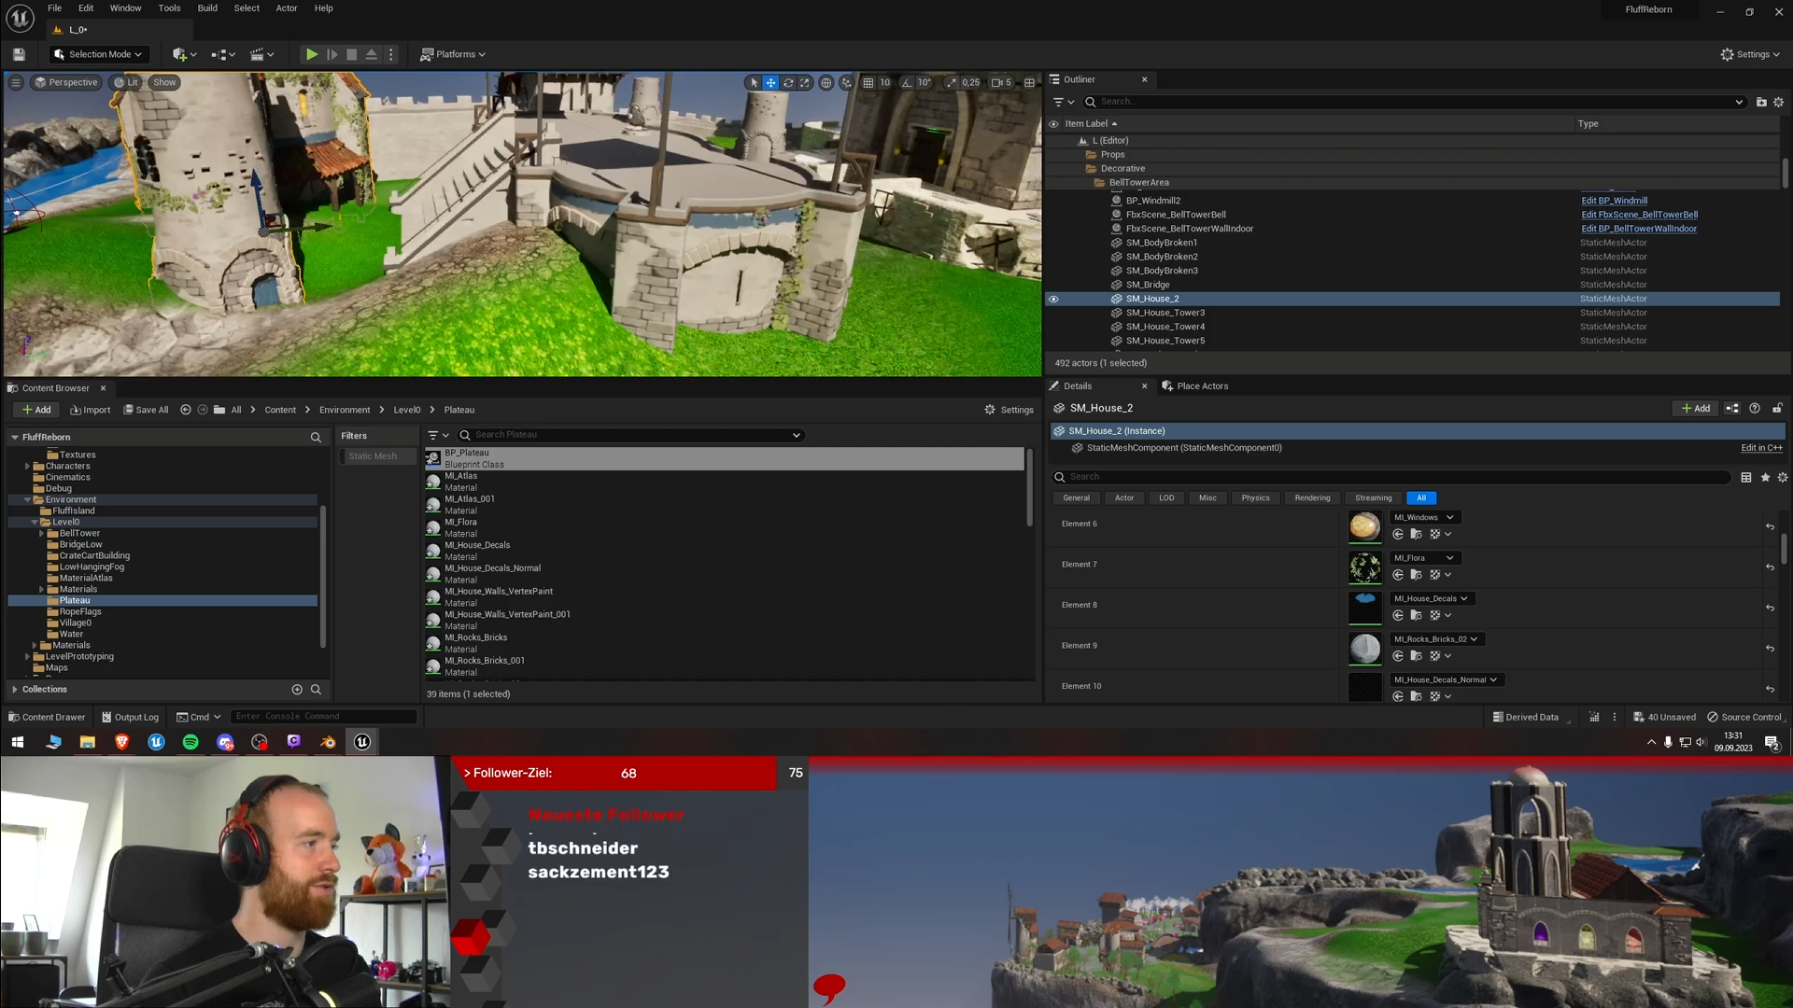Click the Outliner search field
The image size is (1793, 1008).
(1414, 102)
